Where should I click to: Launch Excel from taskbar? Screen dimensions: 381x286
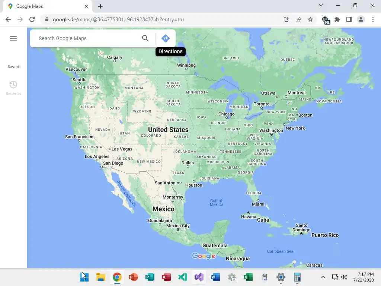click(248, 277)
